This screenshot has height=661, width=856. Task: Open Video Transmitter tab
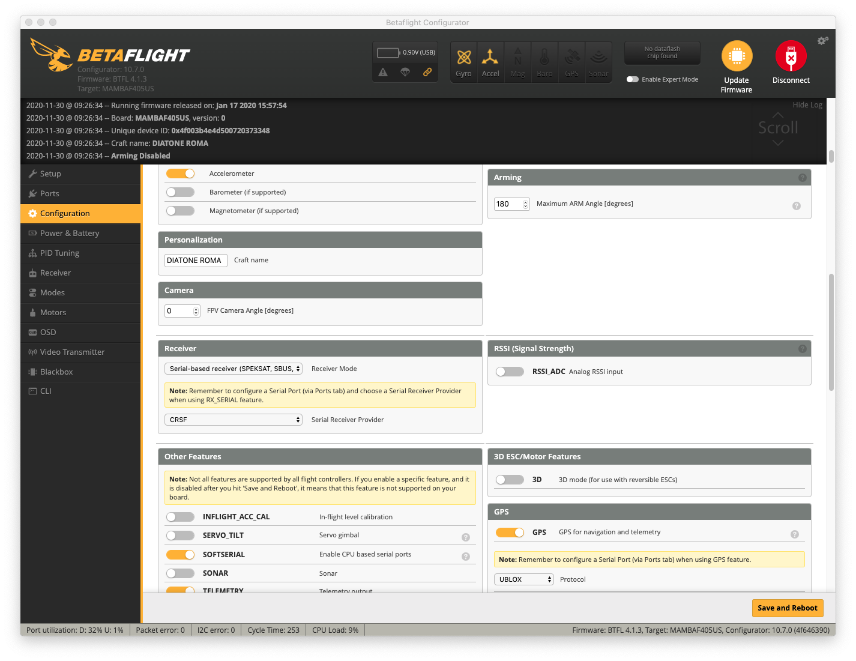[x=80, y=352]
